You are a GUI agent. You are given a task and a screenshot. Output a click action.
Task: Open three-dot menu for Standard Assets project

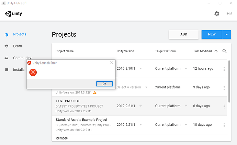[224, 125]
